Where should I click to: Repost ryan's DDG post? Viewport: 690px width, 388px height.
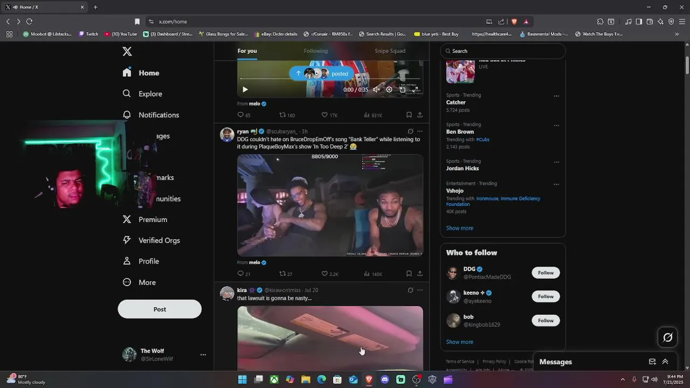pyautogui.click(x=282, y=274)
